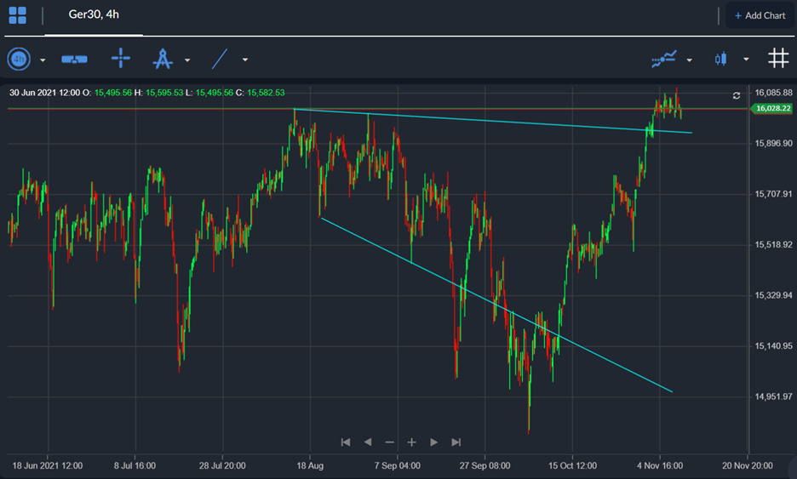Select the price scale bar tool
797x479 pixels.
(74, 60)
